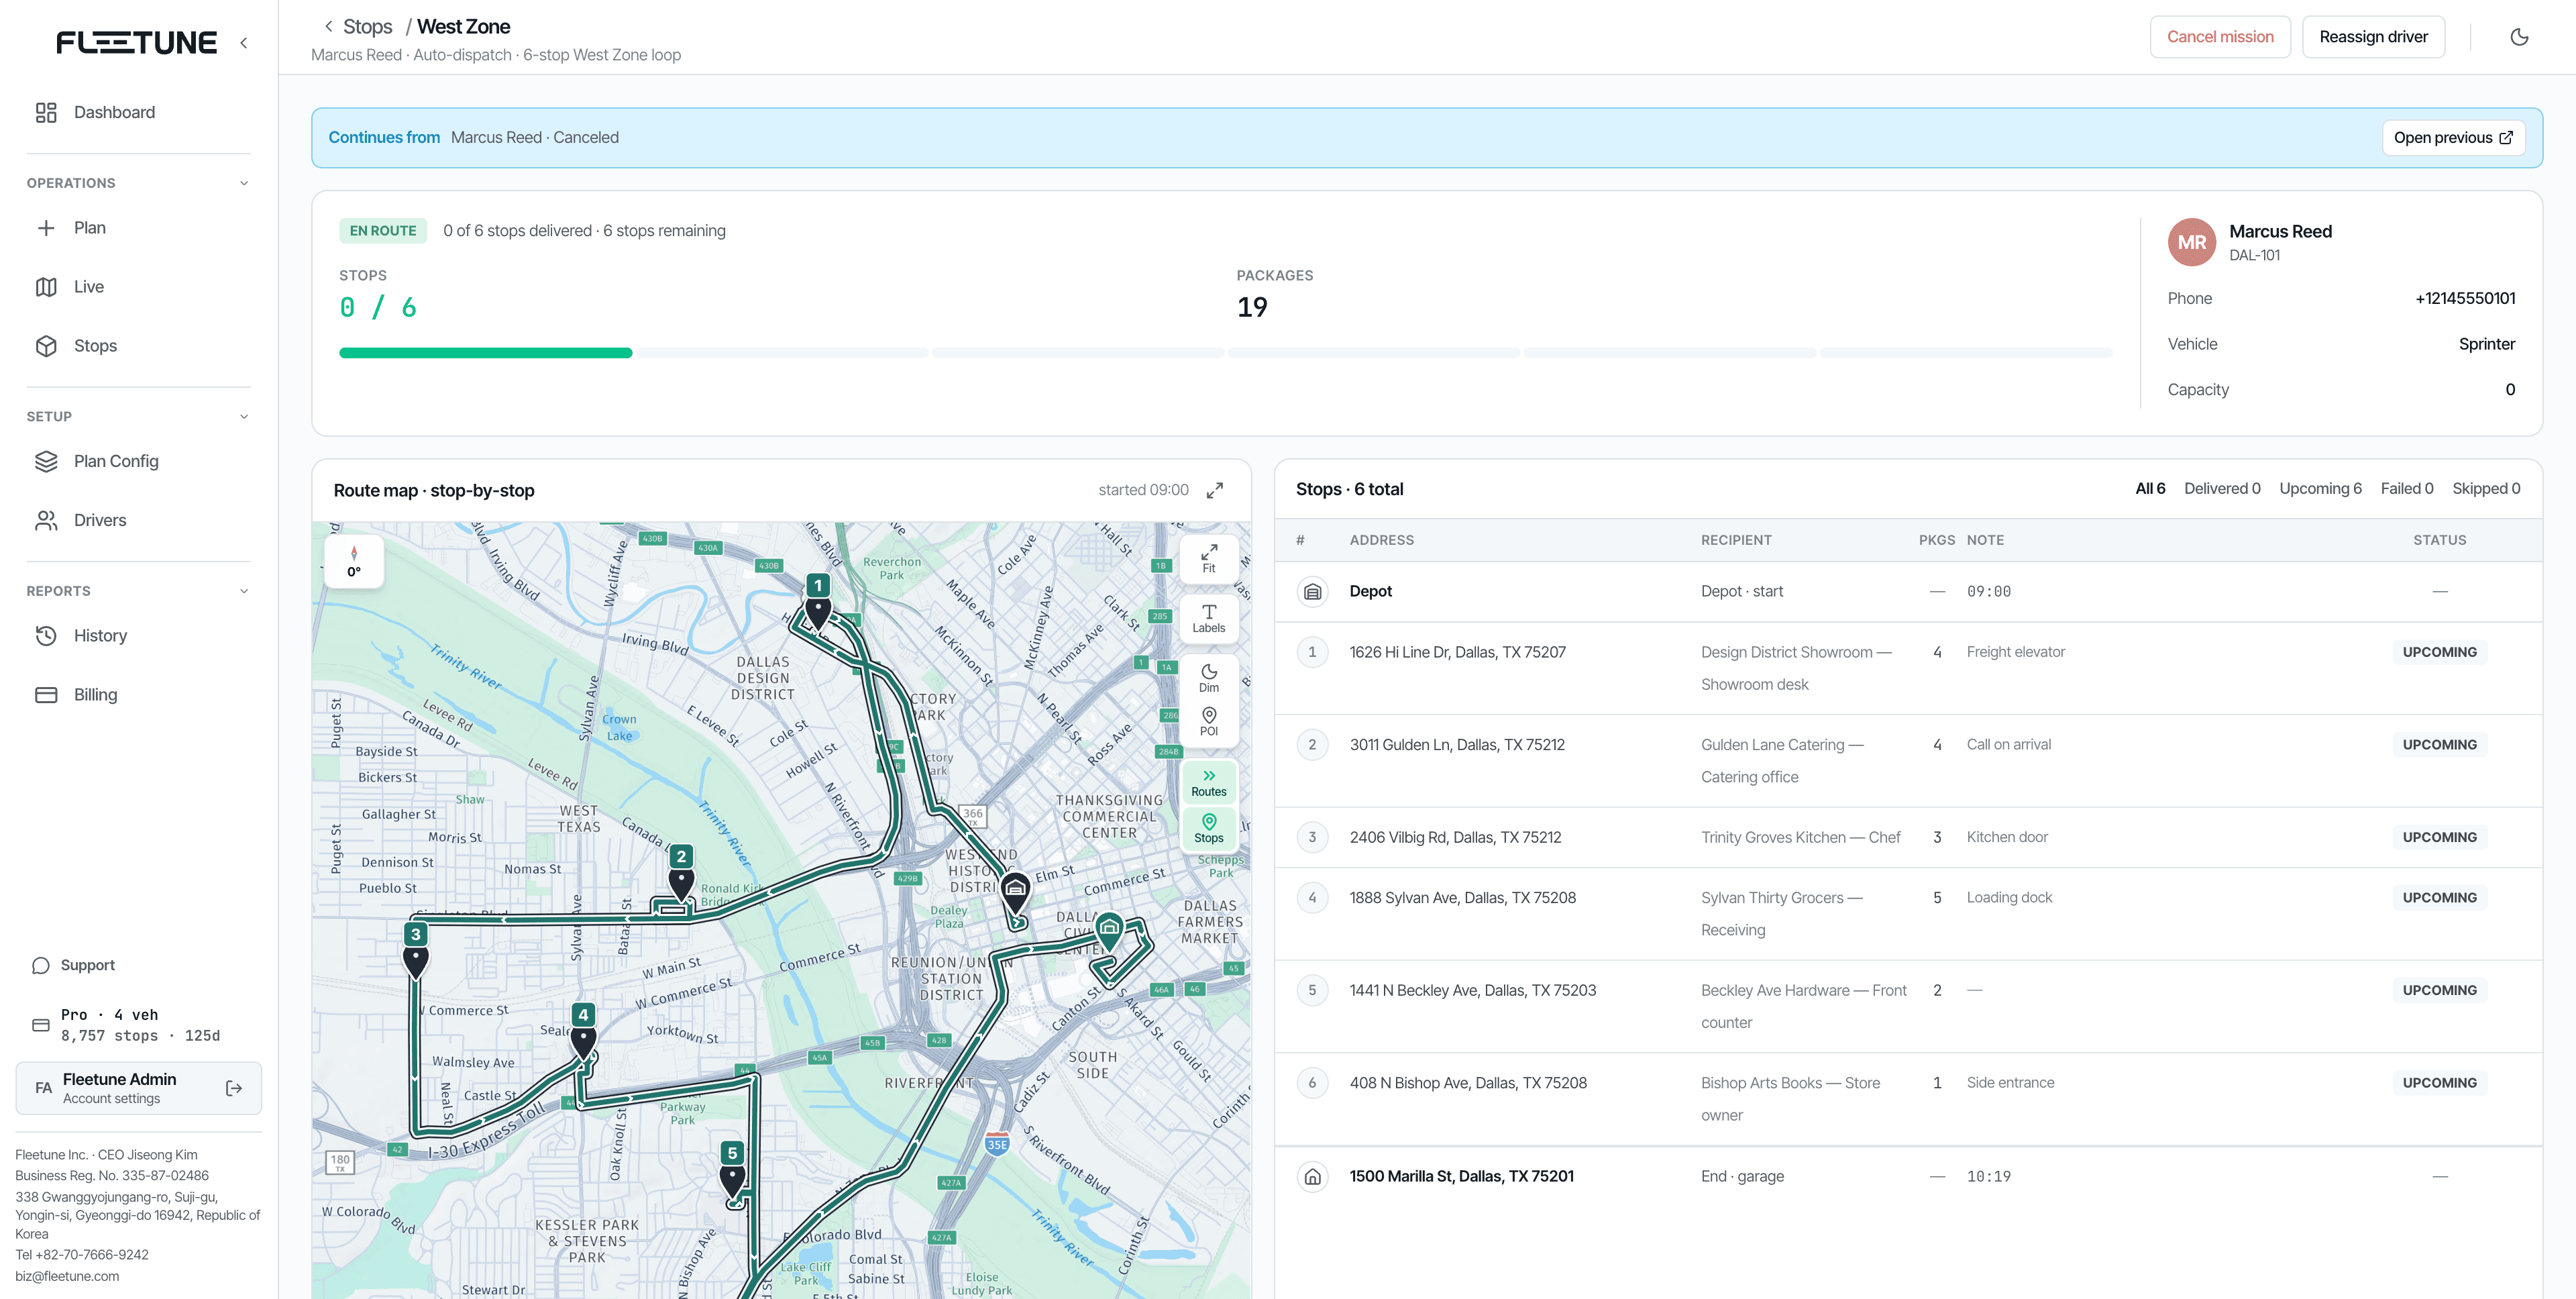This screenshot has width=2576, height=1299.
Task: Click the Stops breadcrumb link
Action: coord(368,27)
